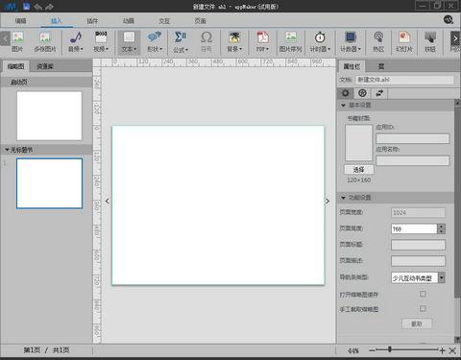Enable 打开缩略图缓存 checkbox
Image resolution: width=461 pixels, height=360 pixels.
point(423,294)
